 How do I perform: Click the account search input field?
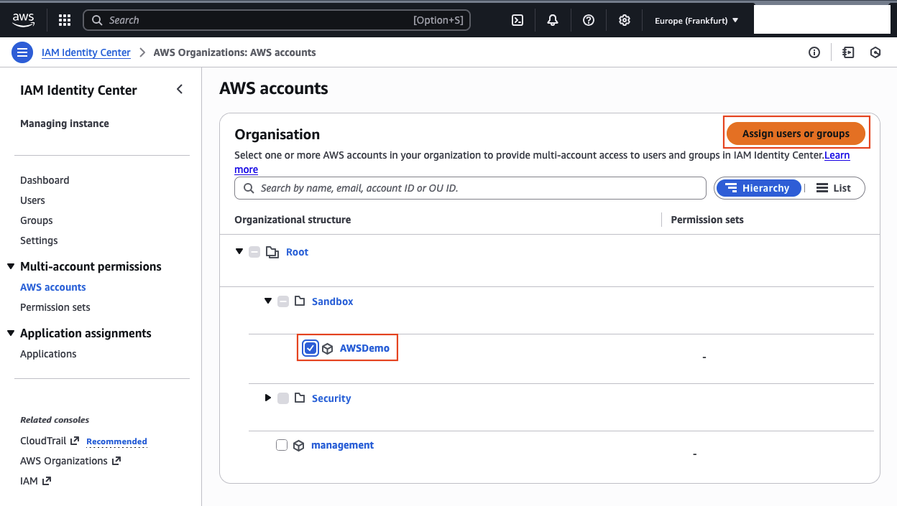470,187
